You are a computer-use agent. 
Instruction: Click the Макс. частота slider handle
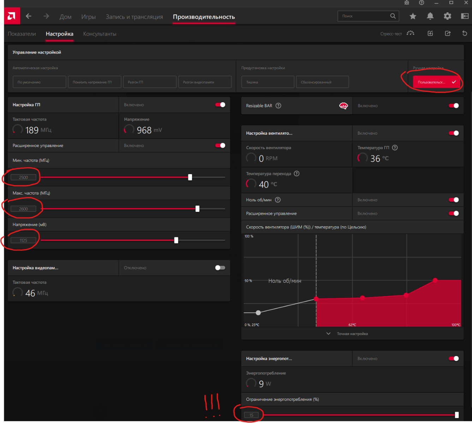click(197, 209)
